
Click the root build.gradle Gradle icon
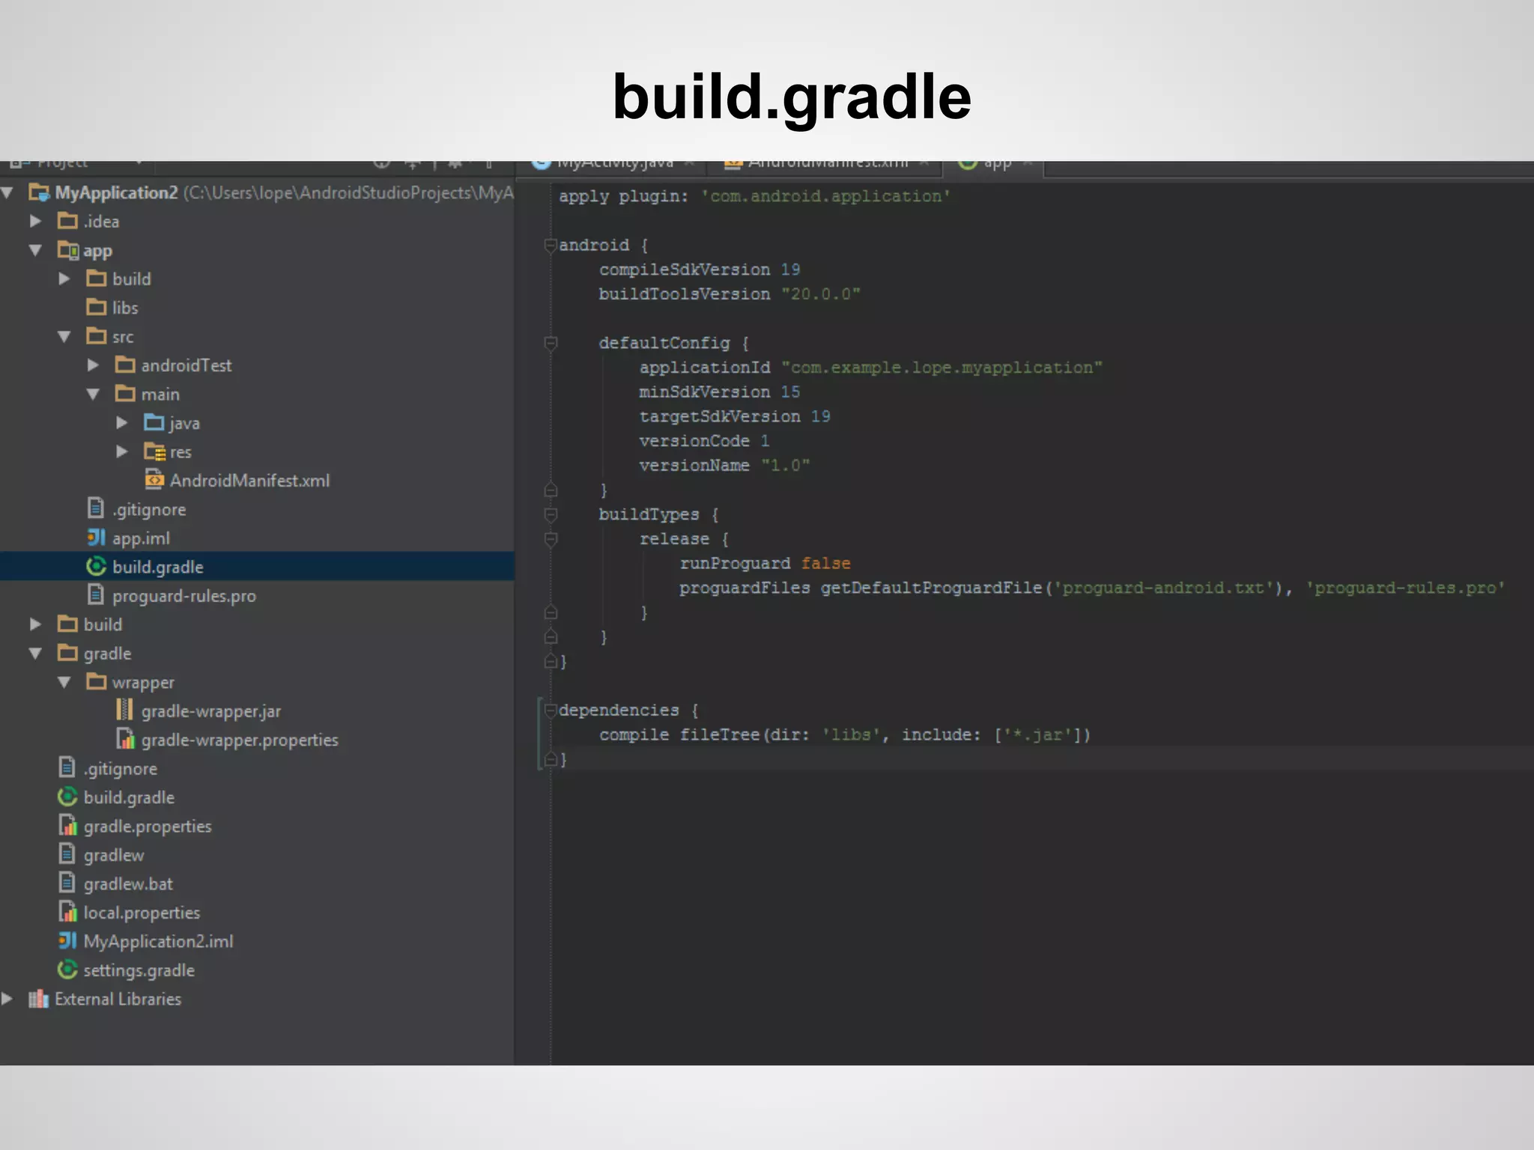point(67,797)
